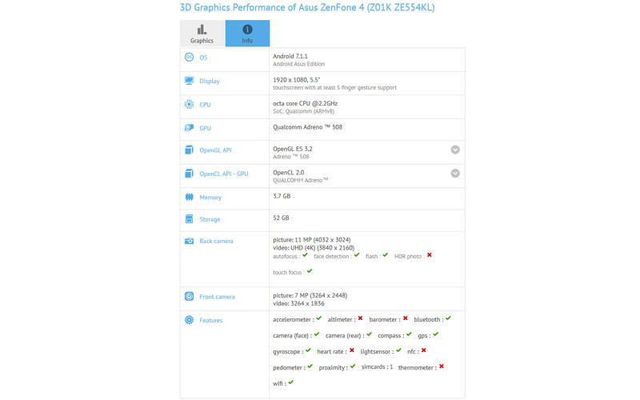
Task: Click the Display monitor icon
Action: tap(189, 81)
